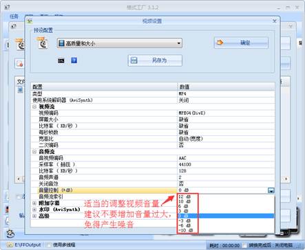Click the 二次编码 row
305x250 pixels.
(x=153, y=145)
